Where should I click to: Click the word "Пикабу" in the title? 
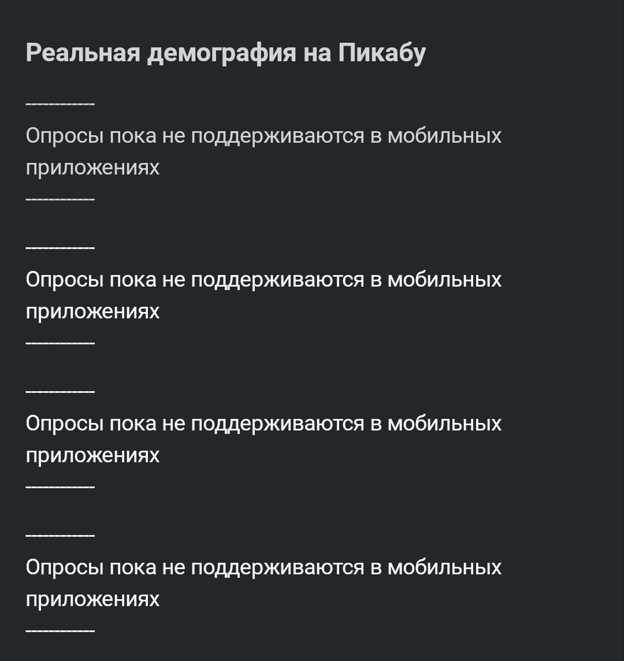[382, 53]
